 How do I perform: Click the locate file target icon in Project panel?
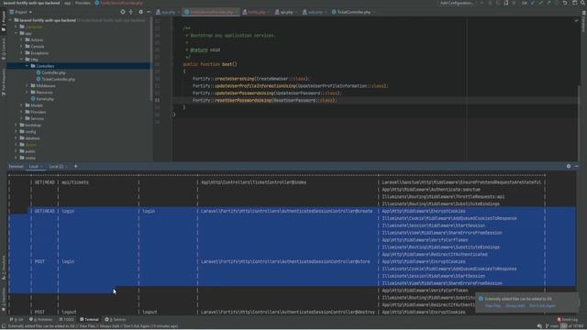tap(123, 12)
